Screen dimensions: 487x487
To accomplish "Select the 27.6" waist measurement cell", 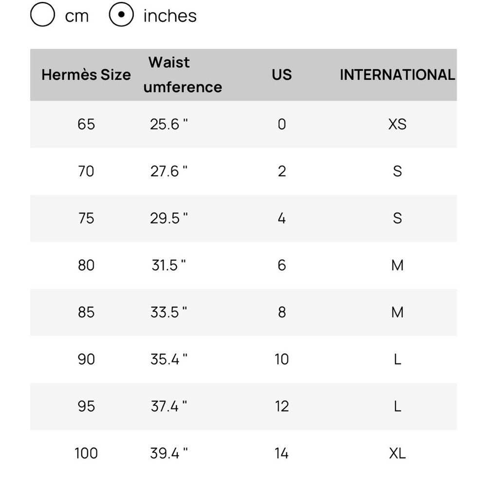I will tap(169, 171).
